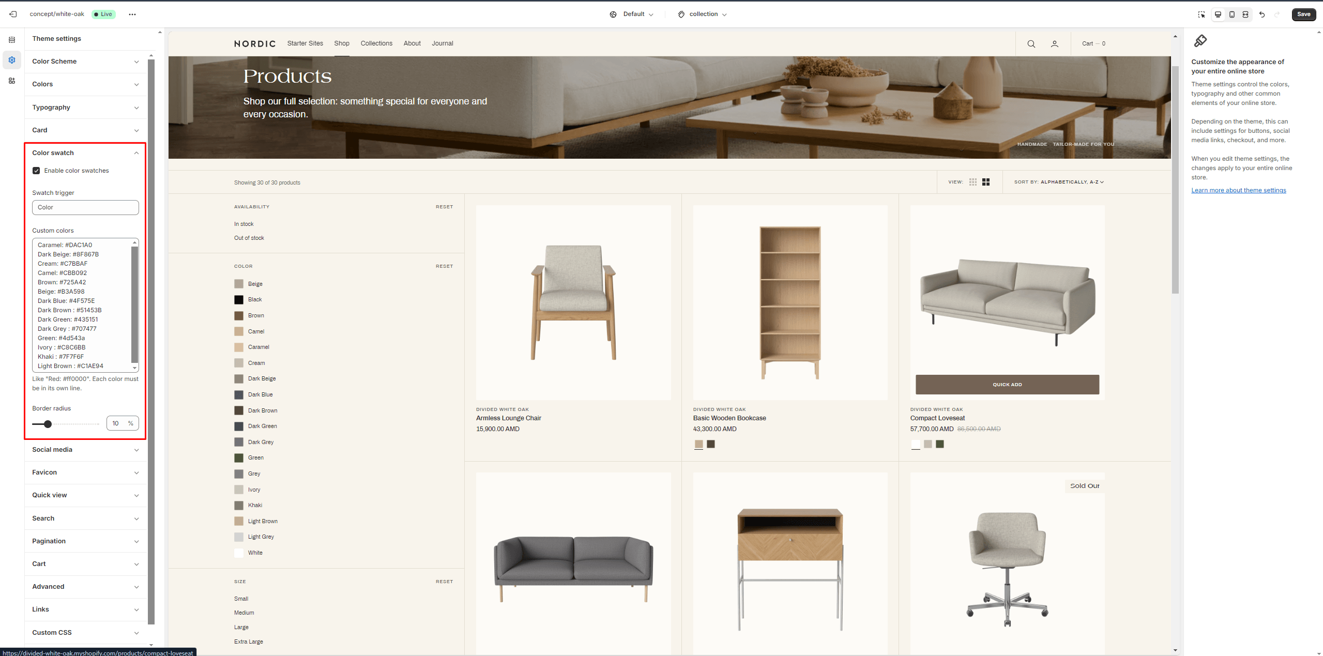The width and height of the screenshot is (1323, 656).
Task: Switch to fullscreen width preview
Action: 1245,14
